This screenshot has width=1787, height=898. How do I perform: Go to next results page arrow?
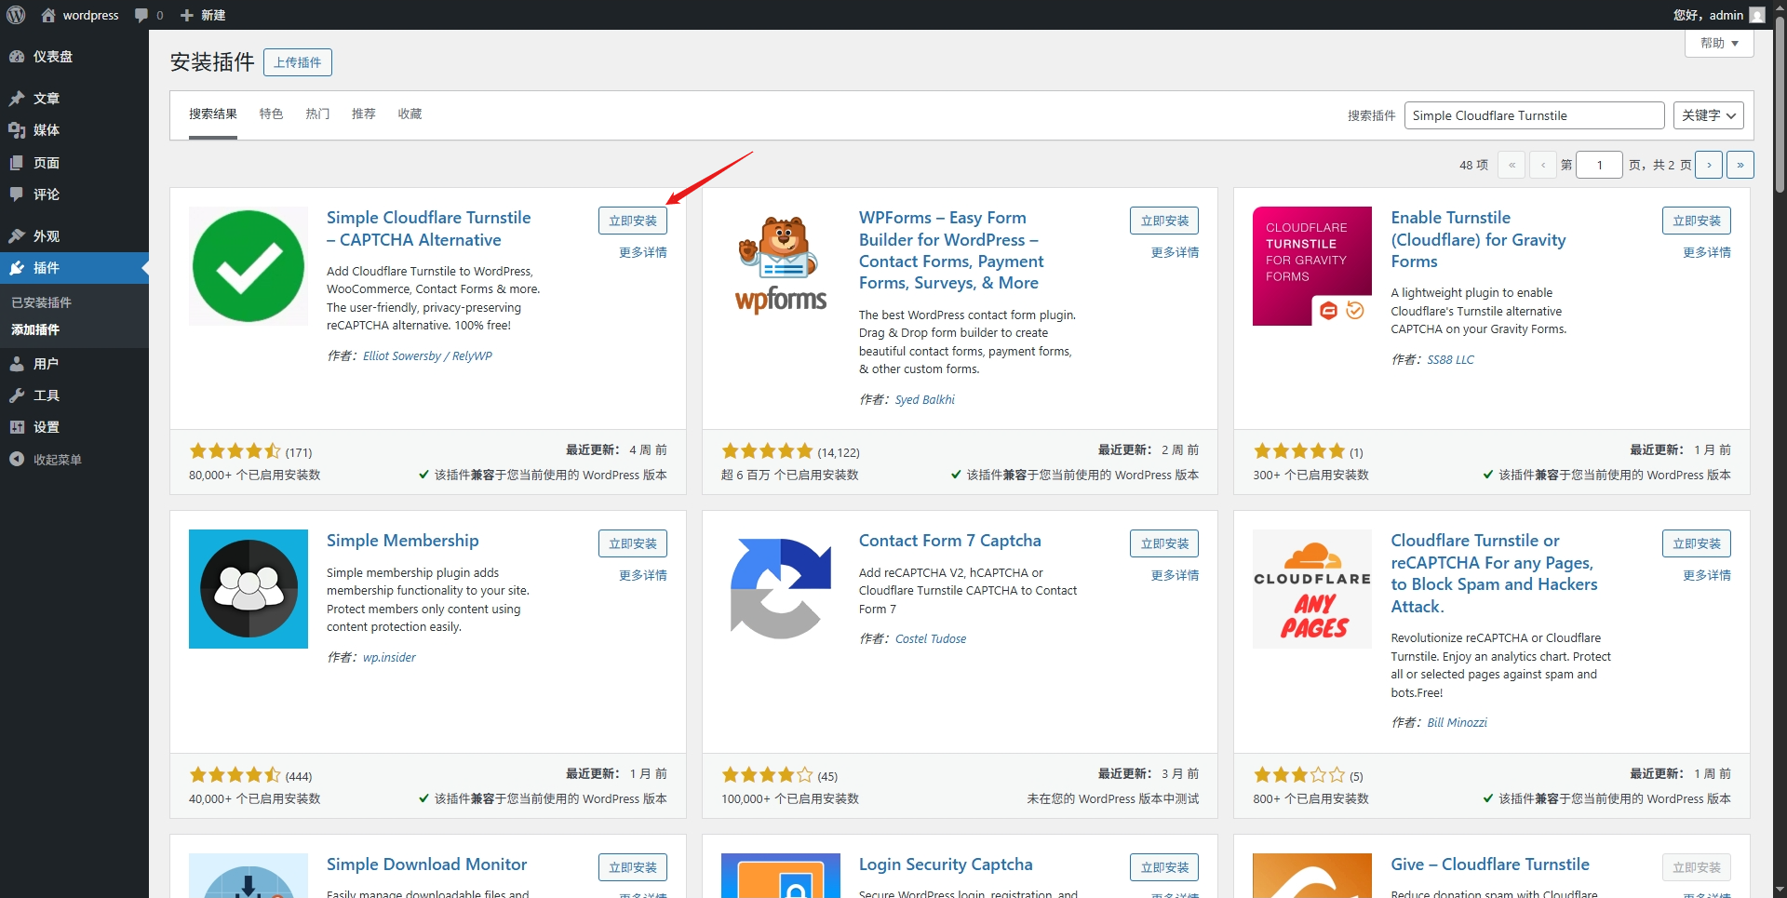point(1708,165)
